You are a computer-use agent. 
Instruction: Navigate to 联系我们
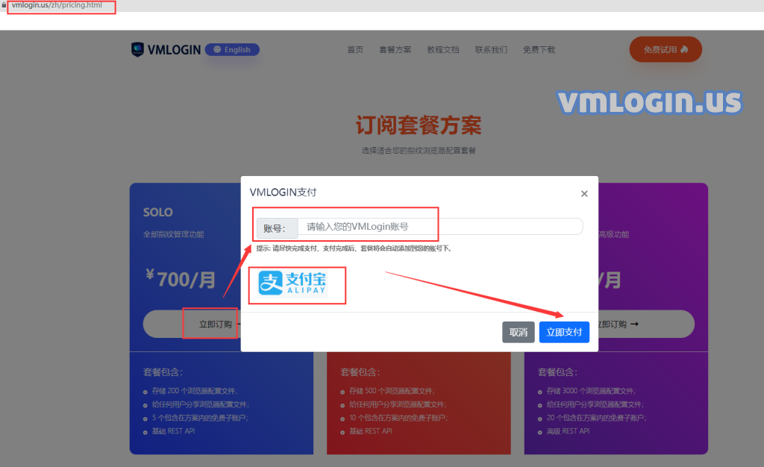coord(491,50)
